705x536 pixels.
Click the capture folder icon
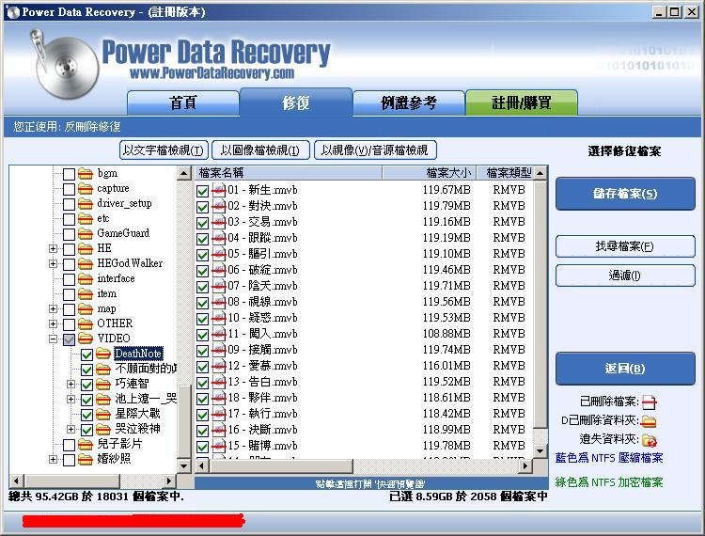pos(86,189)
